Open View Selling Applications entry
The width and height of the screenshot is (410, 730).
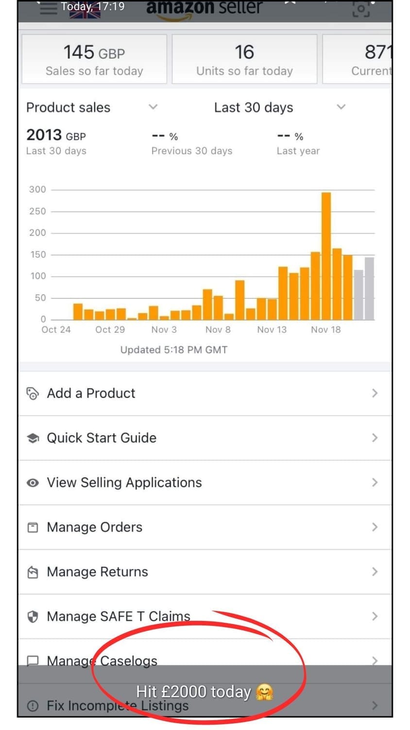point(124,483)
